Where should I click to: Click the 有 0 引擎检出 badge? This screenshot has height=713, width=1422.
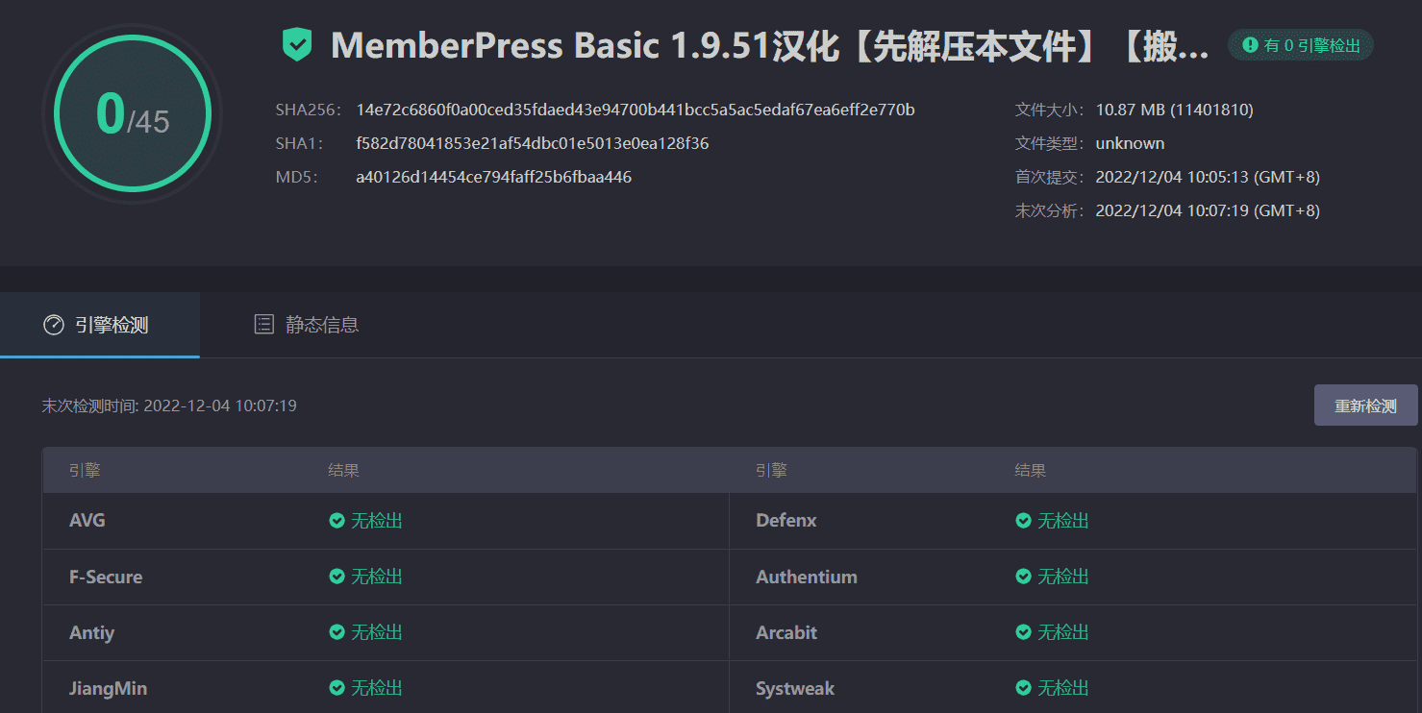[x=1301, y=44]
